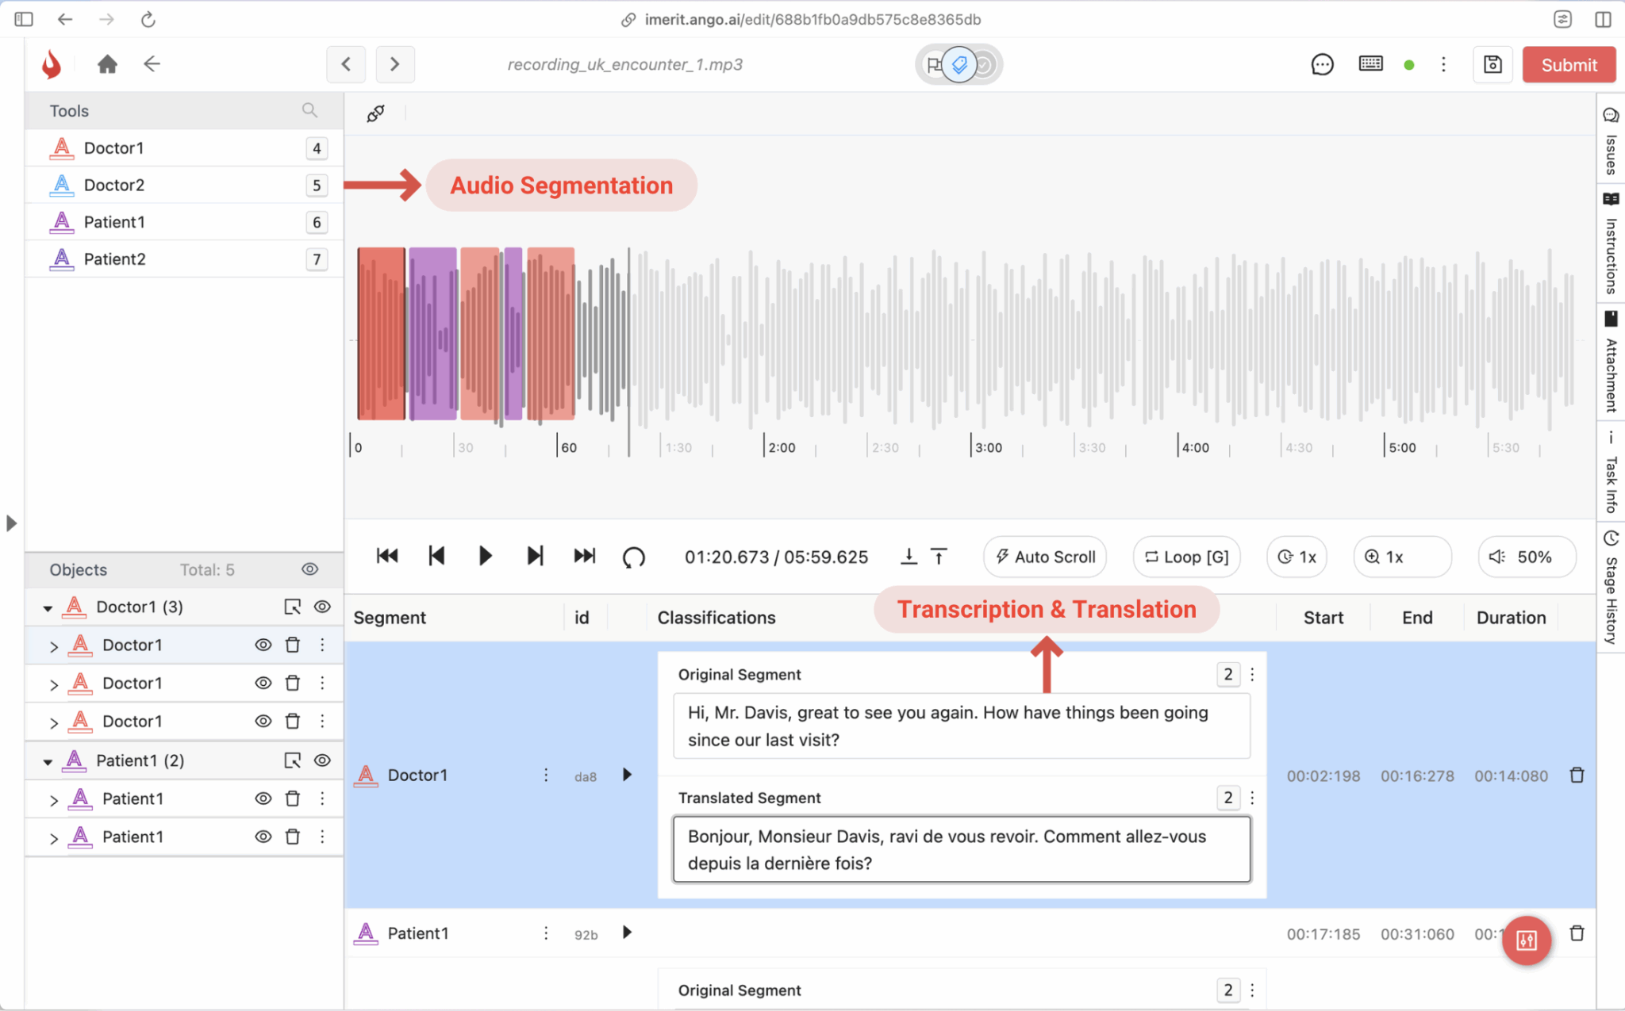The height and width of the screenshot is (1011, 1625).
Task: Expand the first Patient1 child row
Action: 54,798
